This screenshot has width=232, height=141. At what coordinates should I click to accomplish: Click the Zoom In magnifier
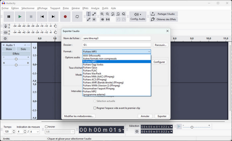coord(102,14)
